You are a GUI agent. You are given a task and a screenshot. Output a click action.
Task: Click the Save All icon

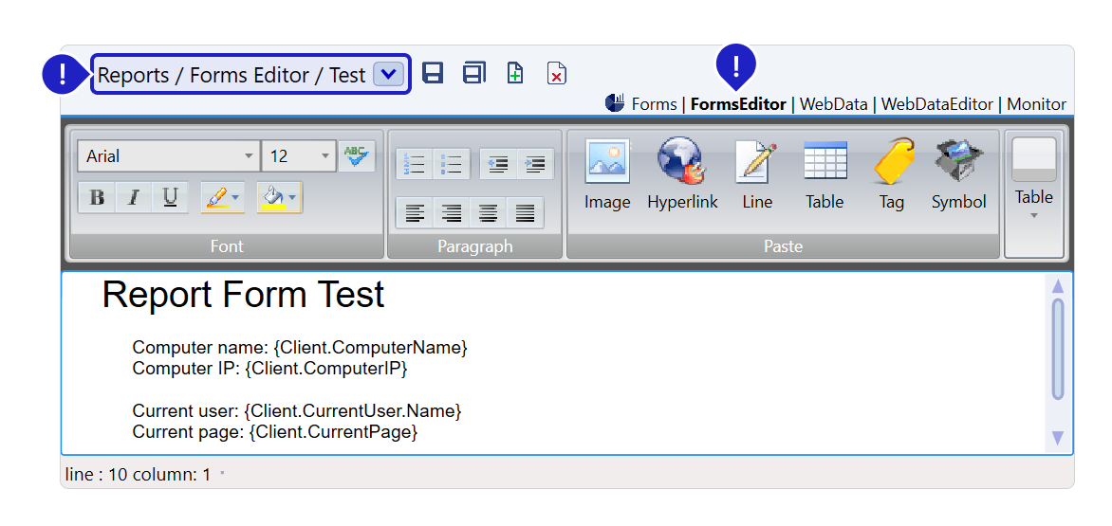coord(473,73)
